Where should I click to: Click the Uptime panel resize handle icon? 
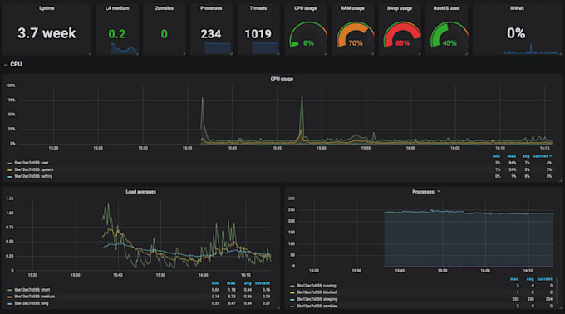pos(90,53)
